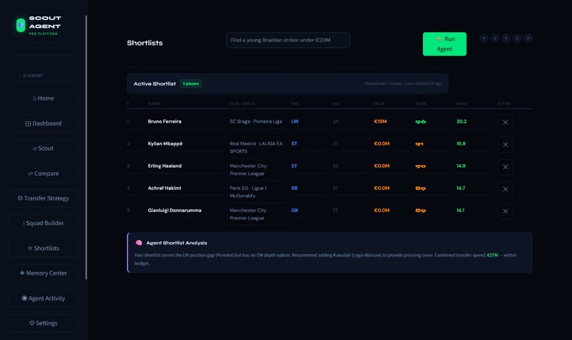Open the Squad Builder page
Screen dimensions: 572x340
[x=43, y=223]
